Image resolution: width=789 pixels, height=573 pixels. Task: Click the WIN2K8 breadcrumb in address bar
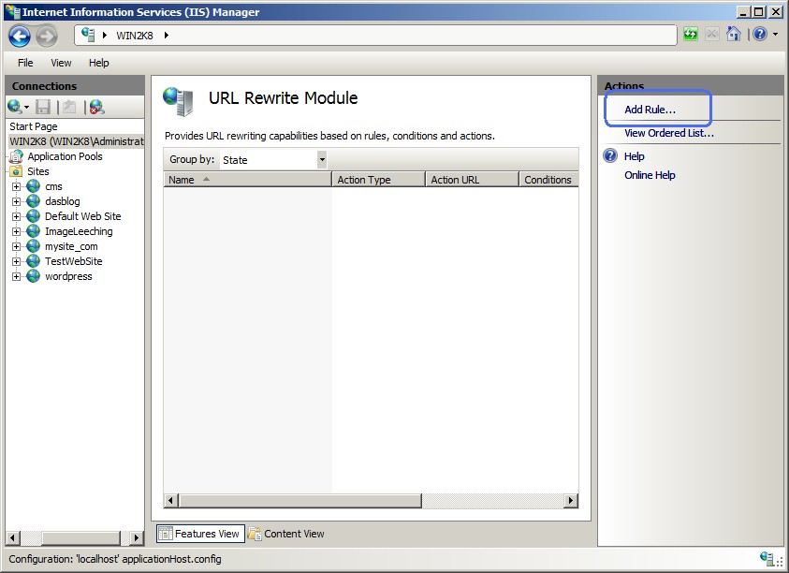click(135, 36)
